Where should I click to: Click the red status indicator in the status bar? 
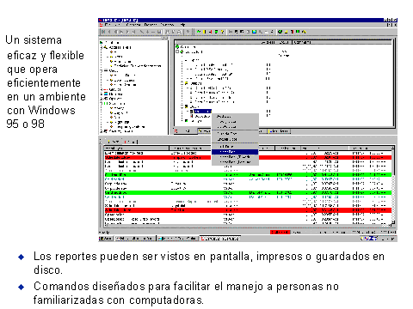(280, 232)
